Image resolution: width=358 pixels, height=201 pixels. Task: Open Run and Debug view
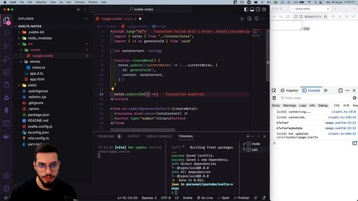tap(6, 59)
